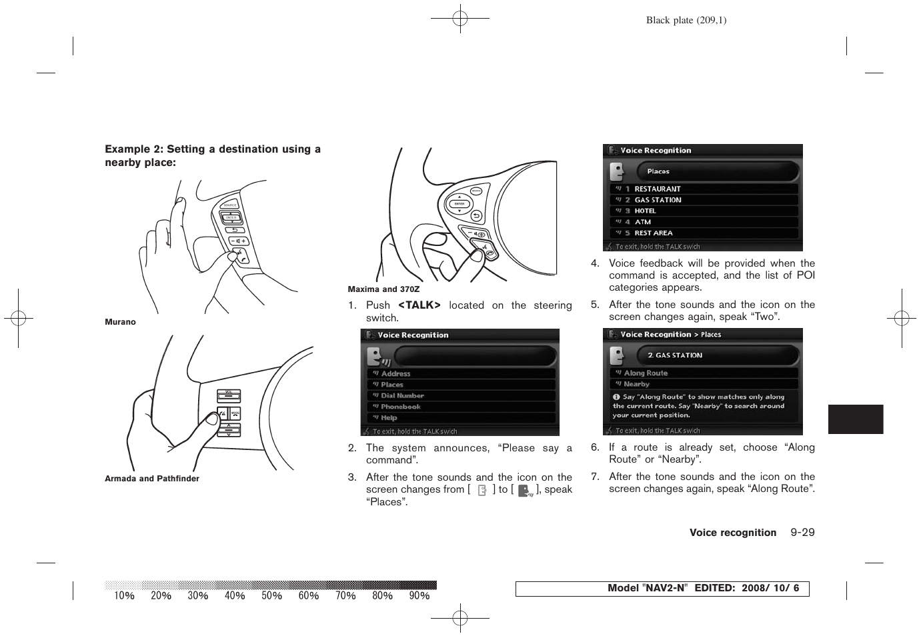Click 'Model "NAV2-N" EDITED' box
Image resolution: width=921 pixels, height=636 pixels.
pyautogui.click(x=662, y=589)
